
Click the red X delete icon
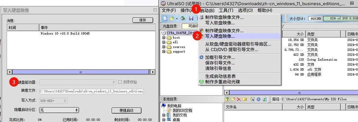pos(239,99)
